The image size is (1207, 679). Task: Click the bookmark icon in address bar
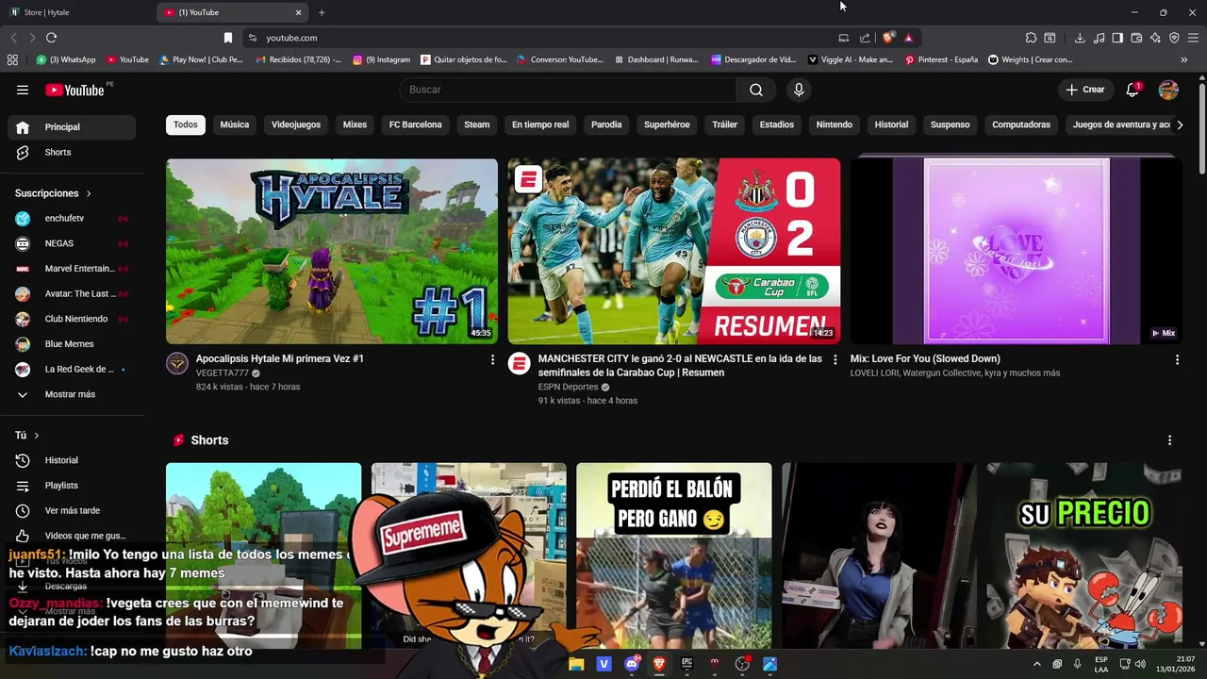(x=227, y=38)
